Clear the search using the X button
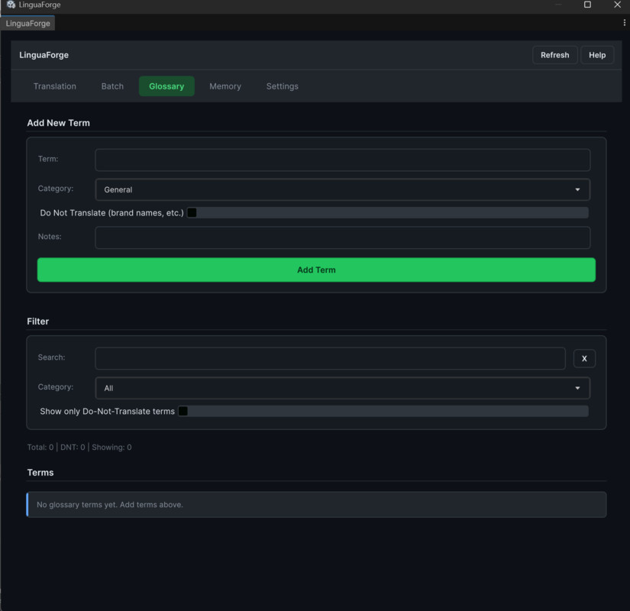The width and height of the screenshot is (630, 611). 584,358
